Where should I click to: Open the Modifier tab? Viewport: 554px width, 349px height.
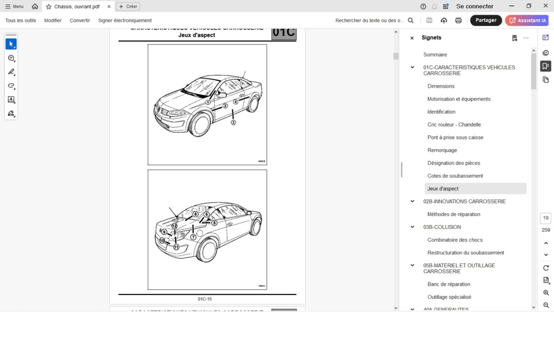[x=52, y=21]
